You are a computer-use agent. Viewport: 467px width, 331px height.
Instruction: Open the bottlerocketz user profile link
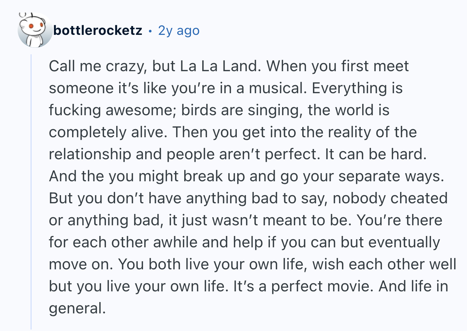(x=97, y=30)
